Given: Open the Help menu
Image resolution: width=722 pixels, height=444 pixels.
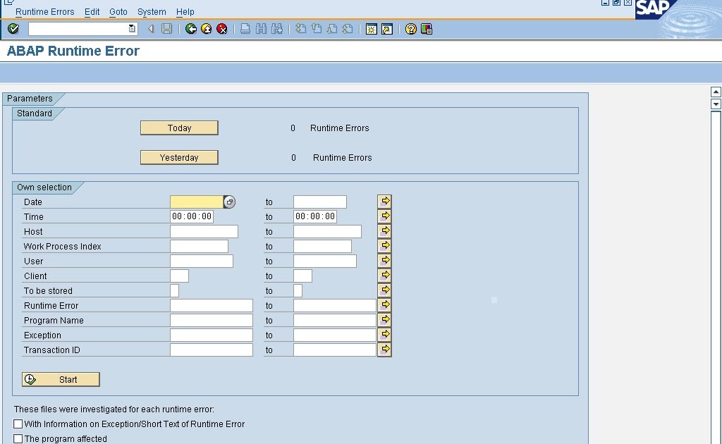Looking at the screenshot, I should coord(185,11).
